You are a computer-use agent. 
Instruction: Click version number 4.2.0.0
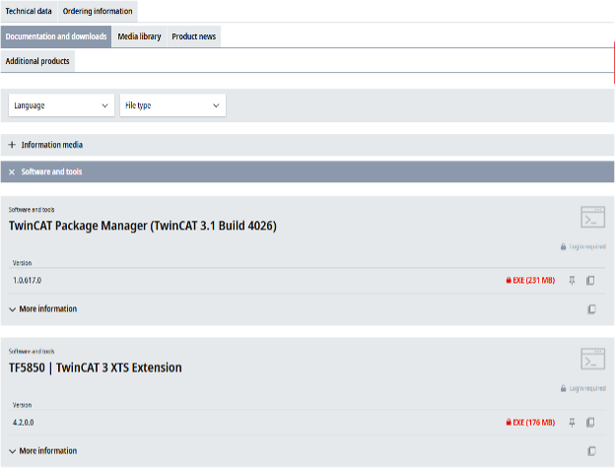pos(23,423)
